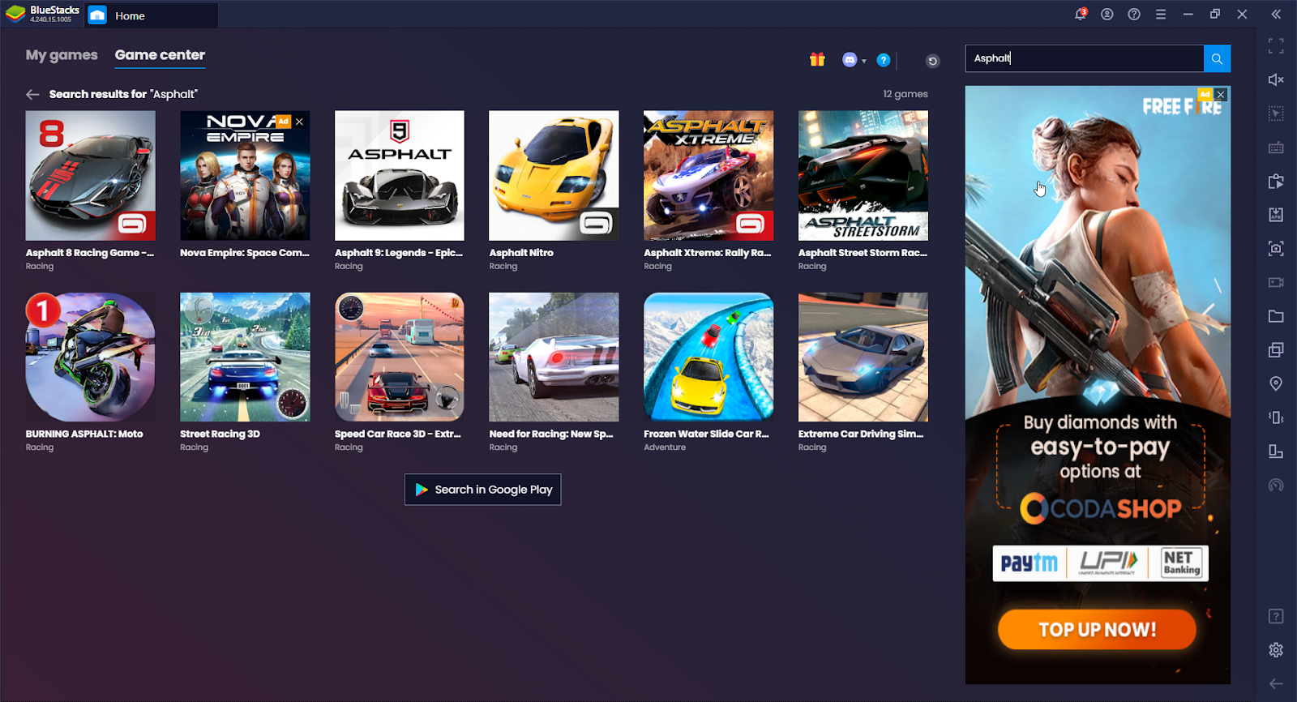Click the pointer lock cursor icon
The height and width of the screenshot is (702, 1297).
coord(1276,113)
